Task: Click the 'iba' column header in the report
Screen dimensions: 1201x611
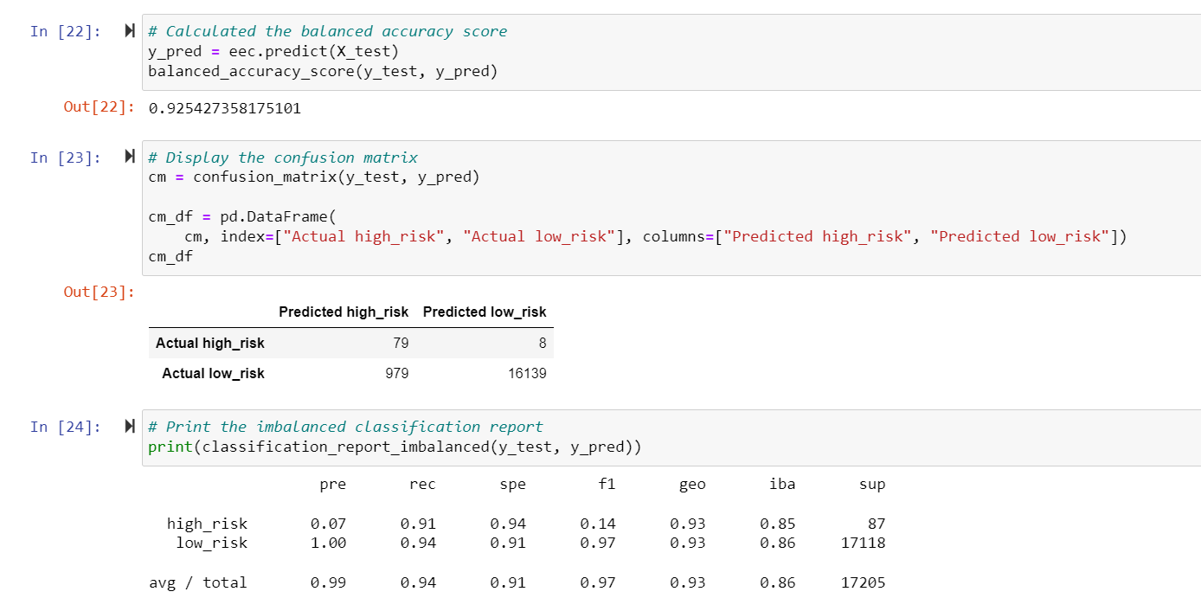Action: (x=782, y=486)
